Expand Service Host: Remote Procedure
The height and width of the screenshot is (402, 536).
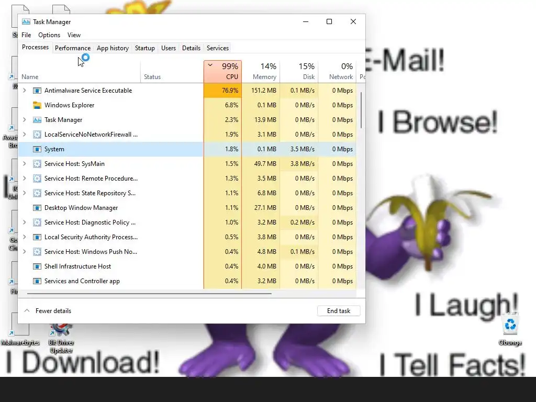[x=24, y=178]
